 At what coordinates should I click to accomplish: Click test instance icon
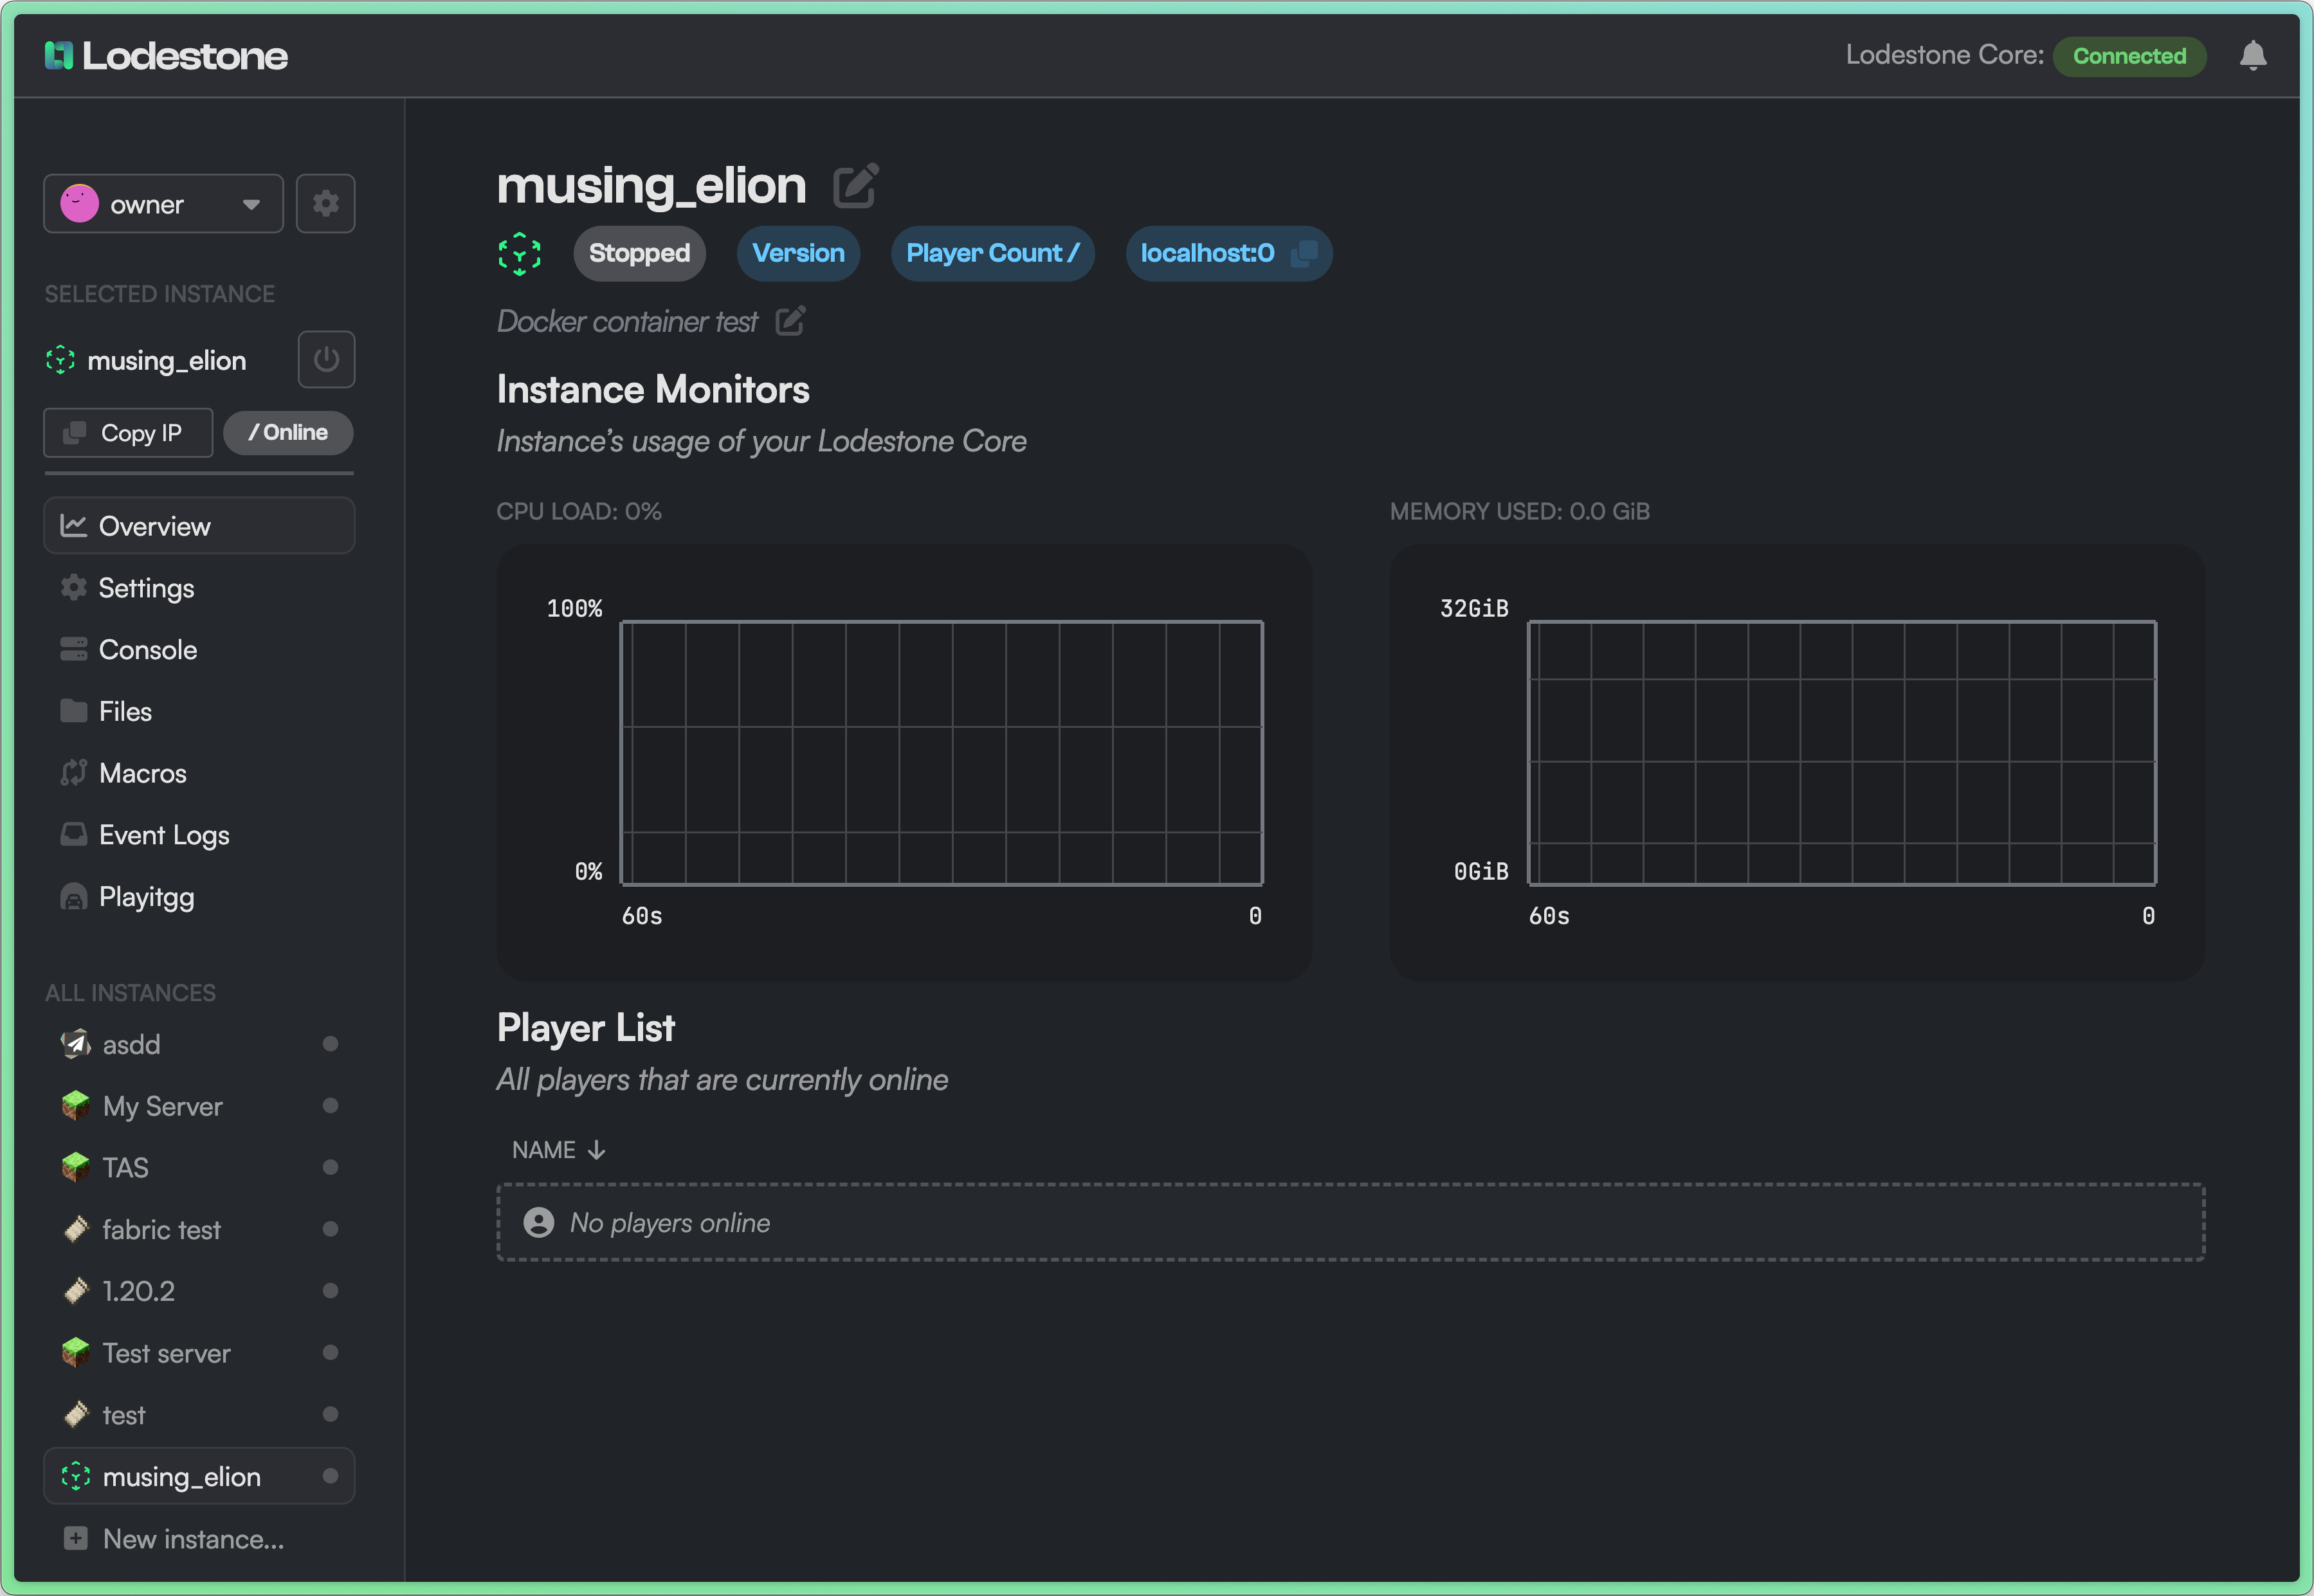pos(75,1415)
